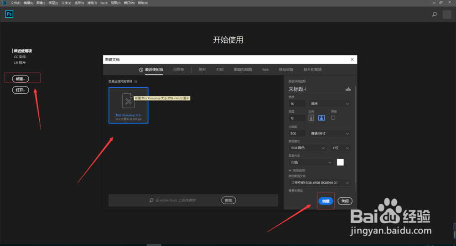
Task: Click the width field showing 16
Action: click(x=297, y=104)
